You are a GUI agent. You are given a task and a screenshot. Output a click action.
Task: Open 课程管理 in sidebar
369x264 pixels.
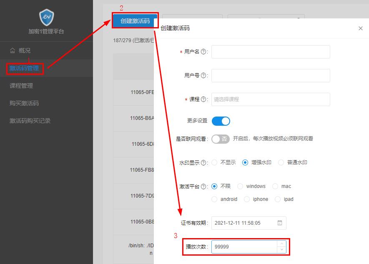coord(21,86)
